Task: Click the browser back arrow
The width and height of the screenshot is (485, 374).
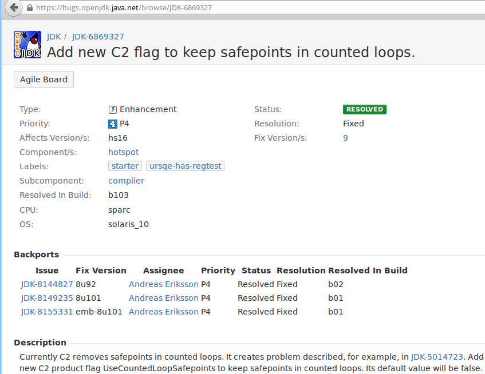Action: coord(13,8)
